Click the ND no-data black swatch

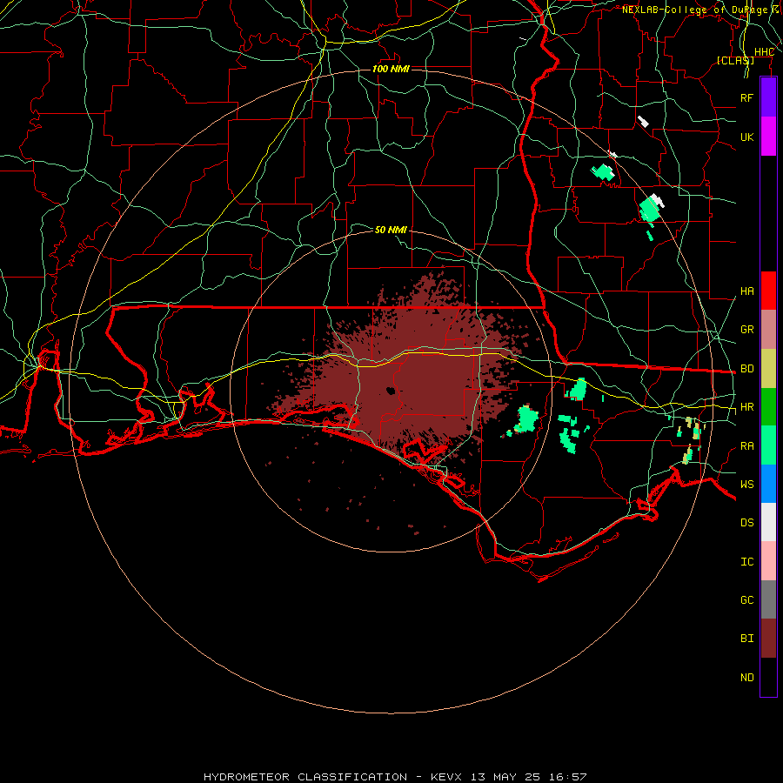point(768,677)
